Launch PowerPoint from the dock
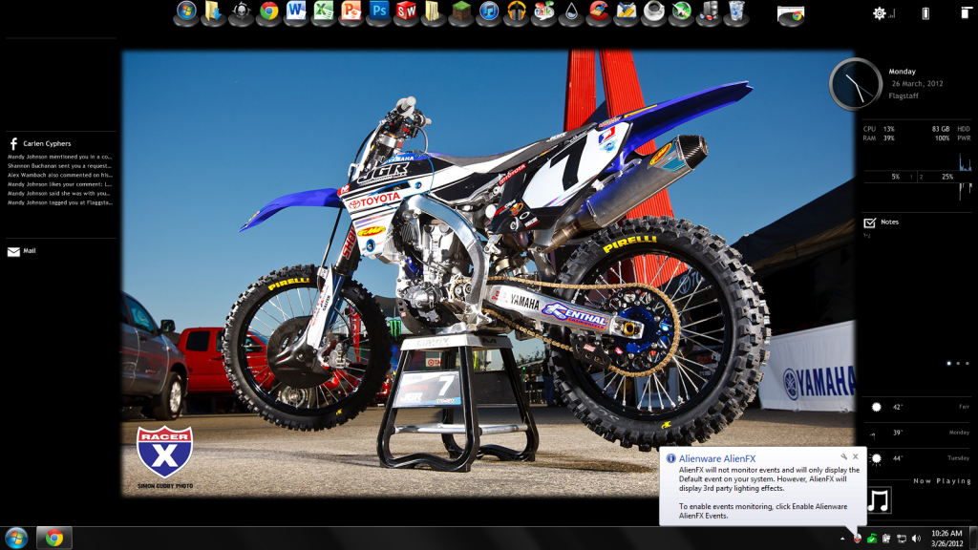This screenshot has height=550, width=978. (351, 11)
